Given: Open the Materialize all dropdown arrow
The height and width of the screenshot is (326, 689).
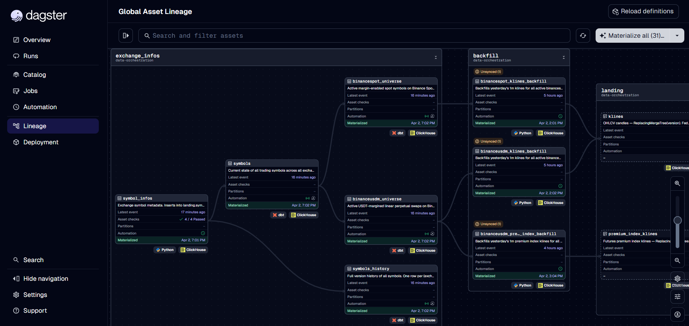Looking at the screenshot, I should point(677,36).
